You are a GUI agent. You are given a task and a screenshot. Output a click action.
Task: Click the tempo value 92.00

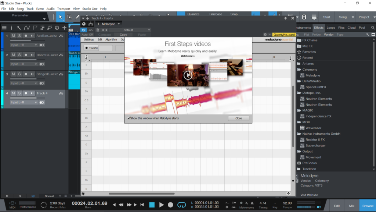pos(287,203)
